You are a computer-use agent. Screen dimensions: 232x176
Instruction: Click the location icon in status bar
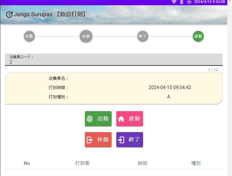coord(189,2)
